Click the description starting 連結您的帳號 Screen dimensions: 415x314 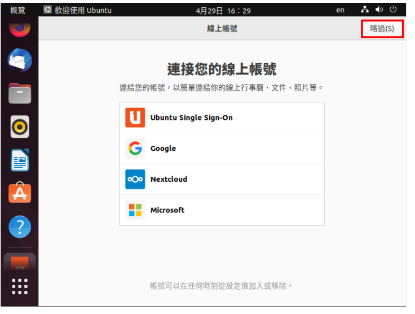(x=222, y=87)
